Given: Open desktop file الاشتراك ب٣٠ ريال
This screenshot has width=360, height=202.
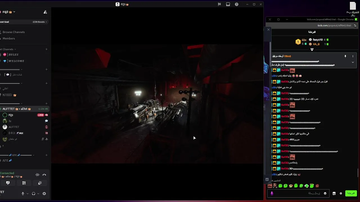Looking at the screenshot, I should (353, 9).
